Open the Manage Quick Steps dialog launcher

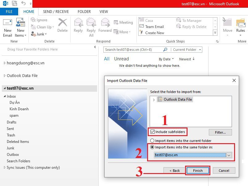217,42
